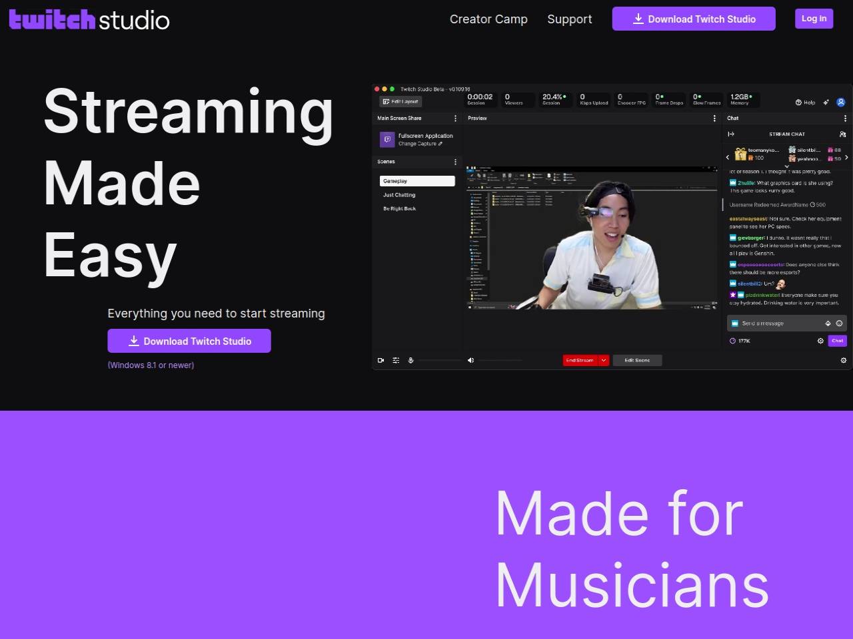Click the Help icon in app preview
Viewport: 853px width, 639px height.
click(x=805, y=103)
